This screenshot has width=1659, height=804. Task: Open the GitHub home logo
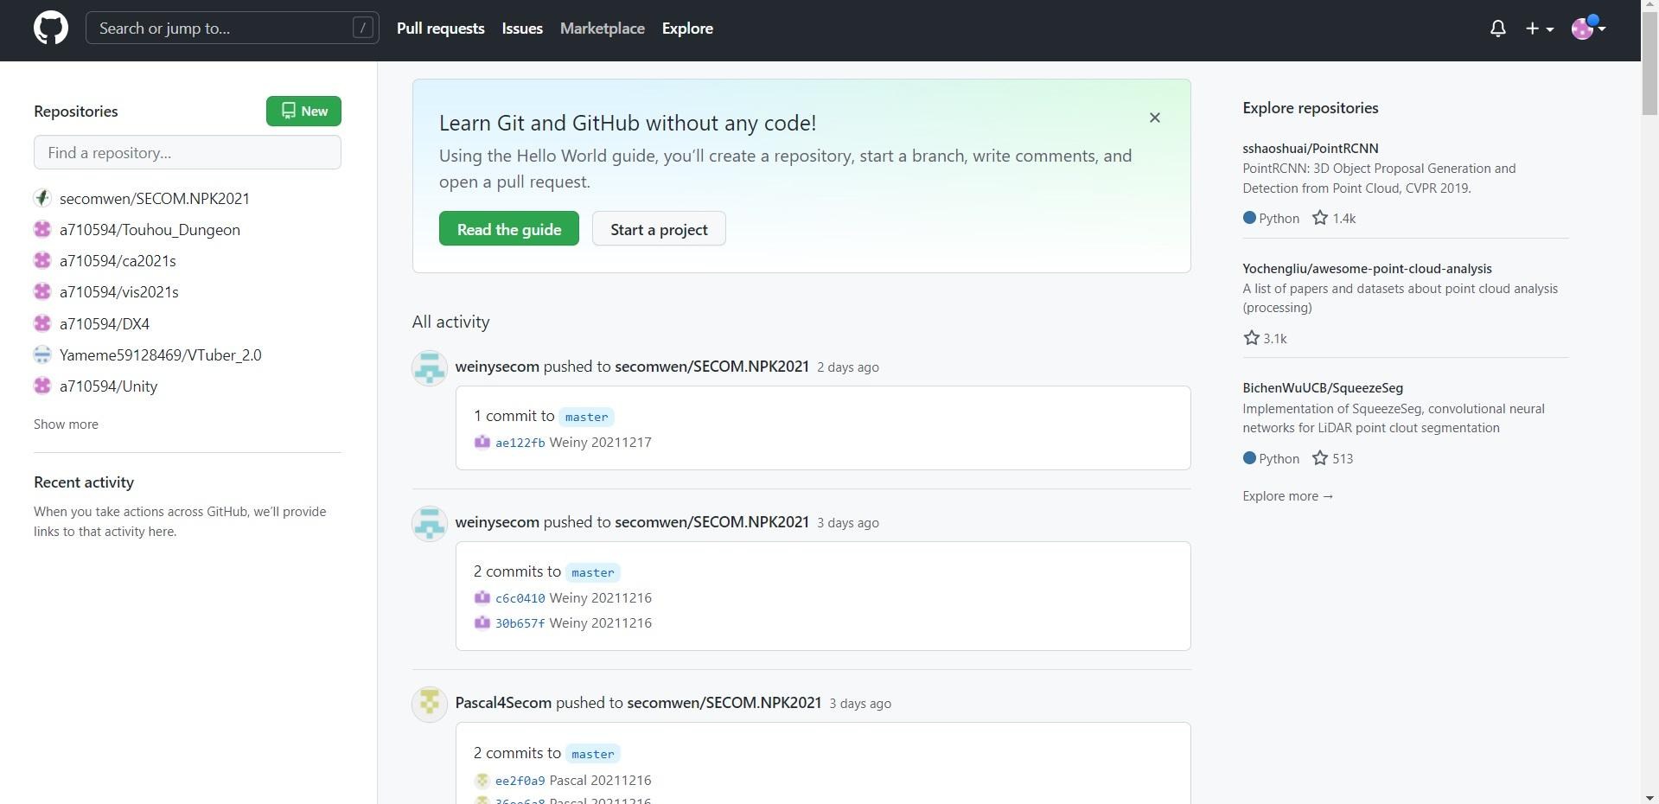(x=51, y=29)
